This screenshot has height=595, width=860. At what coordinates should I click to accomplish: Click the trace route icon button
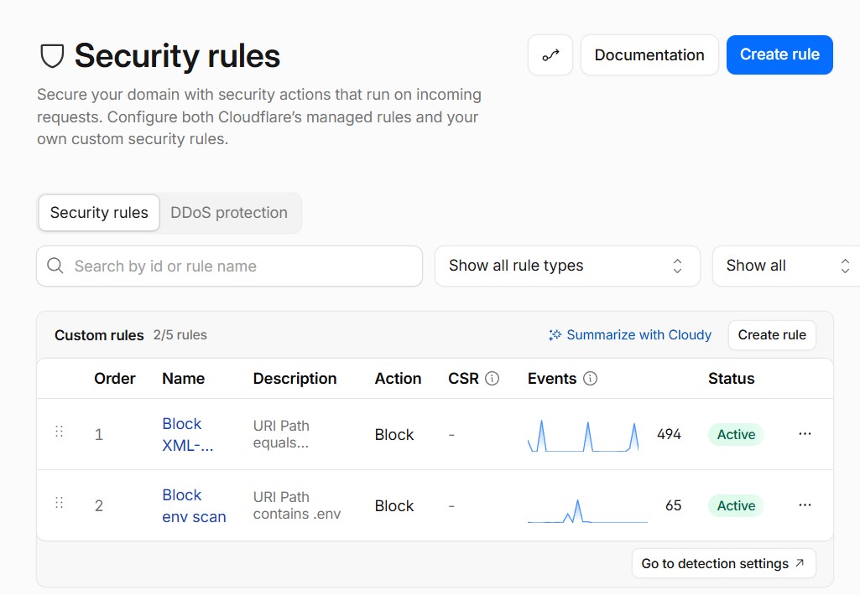coord(550,54)
